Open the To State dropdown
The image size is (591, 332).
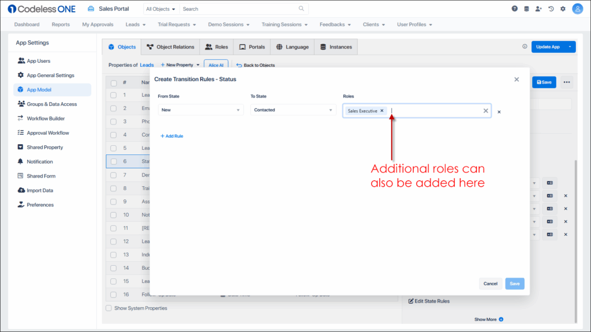click(293, 110)
